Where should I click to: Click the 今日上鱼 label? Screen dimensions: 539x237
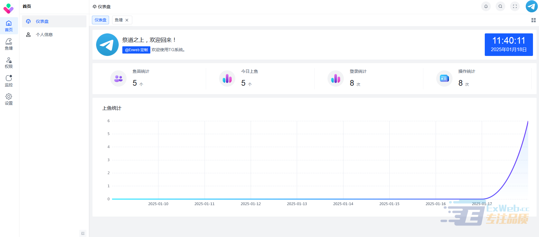click(x=249, y=71)
